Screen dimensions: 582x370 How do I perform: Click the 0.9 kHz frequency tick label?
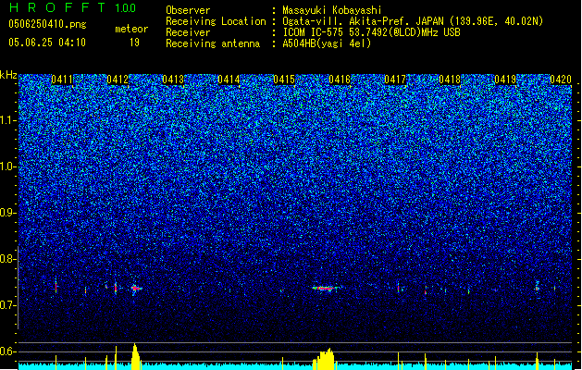click(8, 213)
